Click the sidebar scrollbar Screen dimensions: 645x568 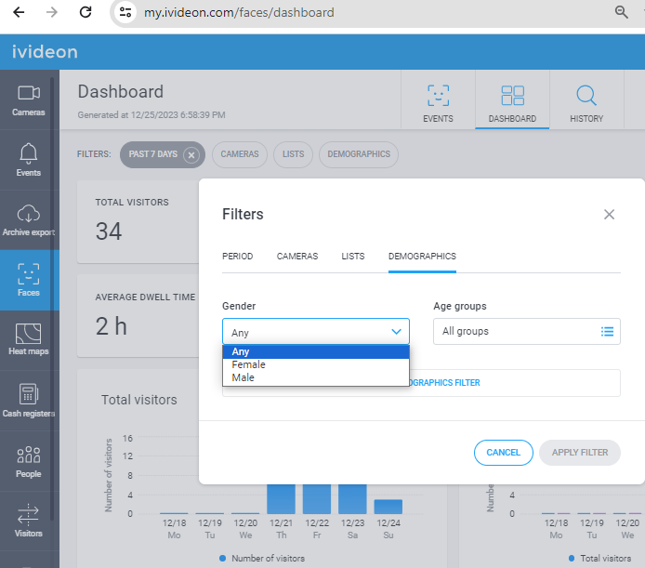click(x=52, y=298)
